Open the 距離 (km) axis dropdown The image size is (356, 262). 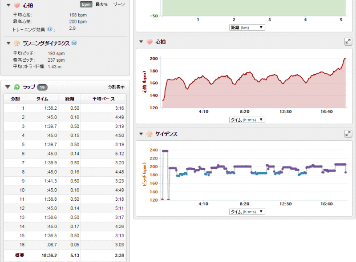coord(247,28)
